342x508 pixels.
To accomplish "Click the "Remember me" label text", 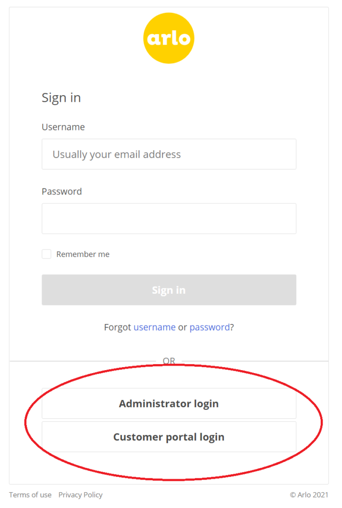I will 83,254.
